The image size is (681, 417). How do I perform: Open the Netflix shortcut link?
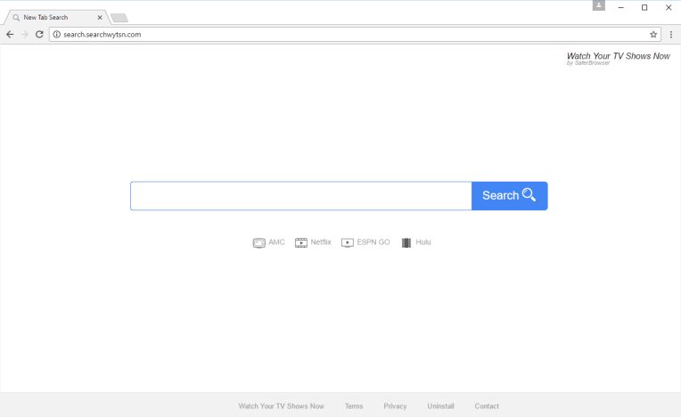coord(321,242)
